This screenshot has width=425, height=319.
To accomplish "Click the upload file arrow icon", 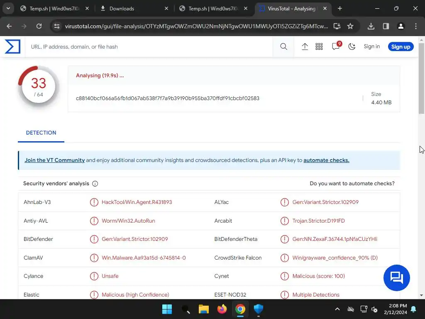I will click(305, 47).
